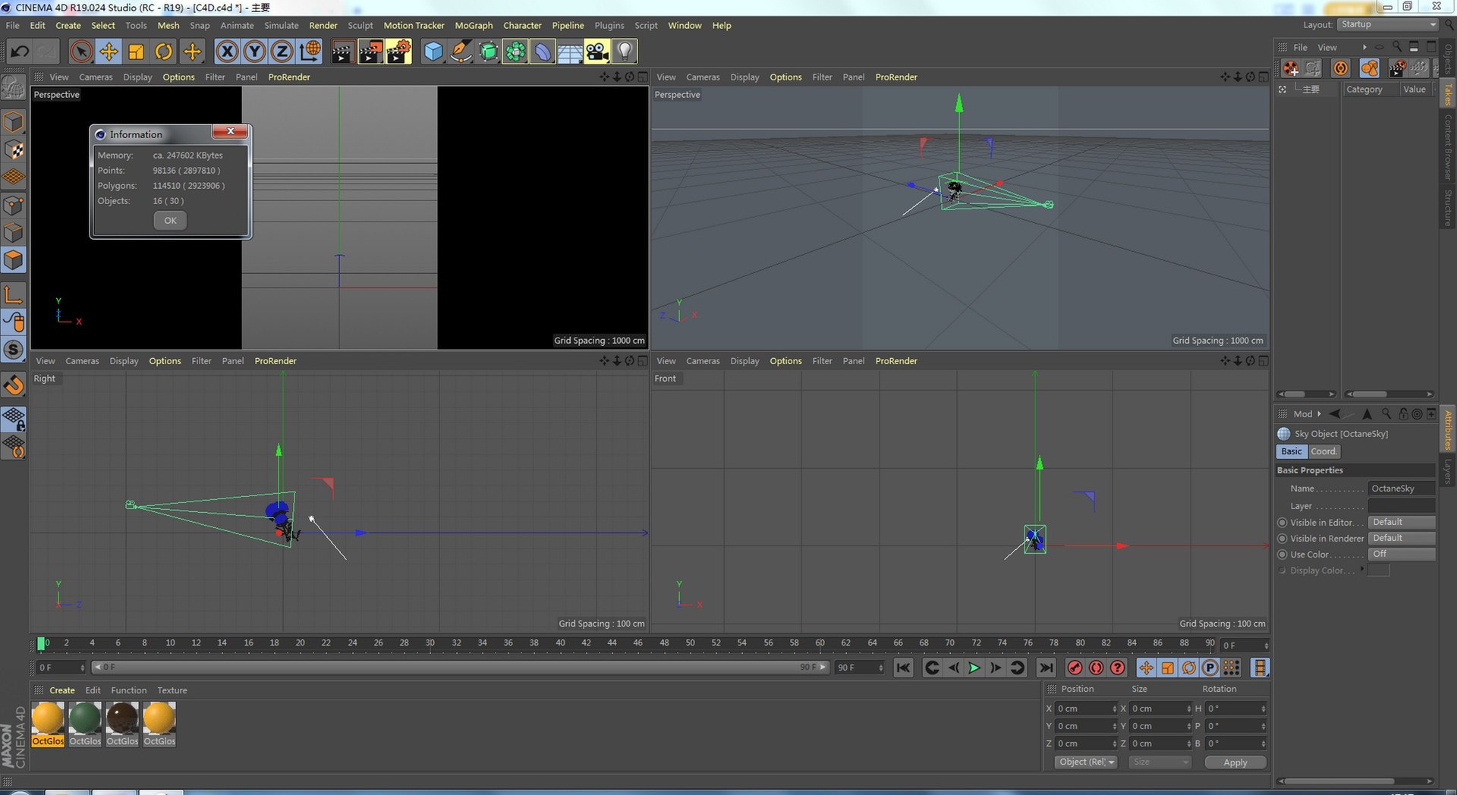
Task: Toggle Visible in Renderer animation dot
Action: pyautogui.click(x=1282, y=539)
